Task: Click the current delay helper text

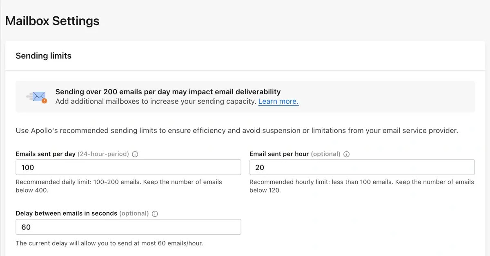Action: click(x=109, y=243)
